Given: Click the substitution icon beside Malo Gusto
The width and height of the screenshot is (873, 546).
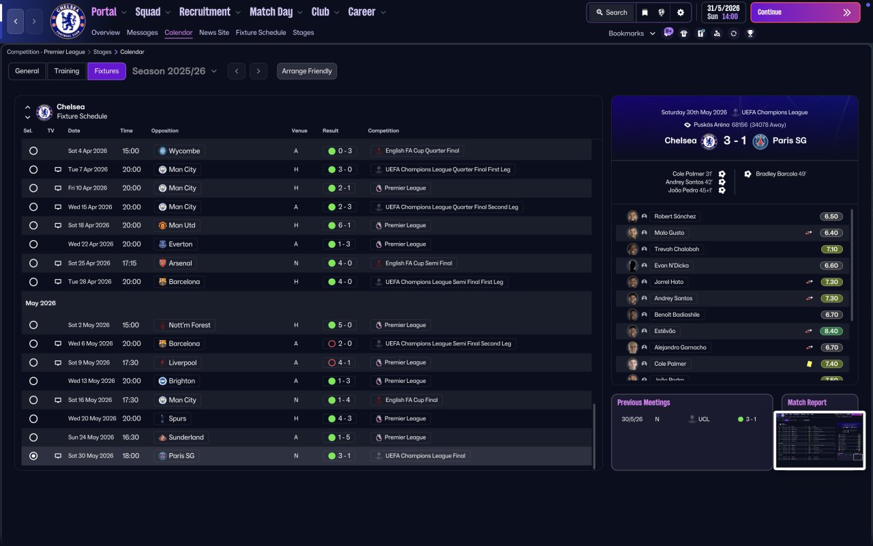Looking at the screenshot, I should (x=810, y=233).
